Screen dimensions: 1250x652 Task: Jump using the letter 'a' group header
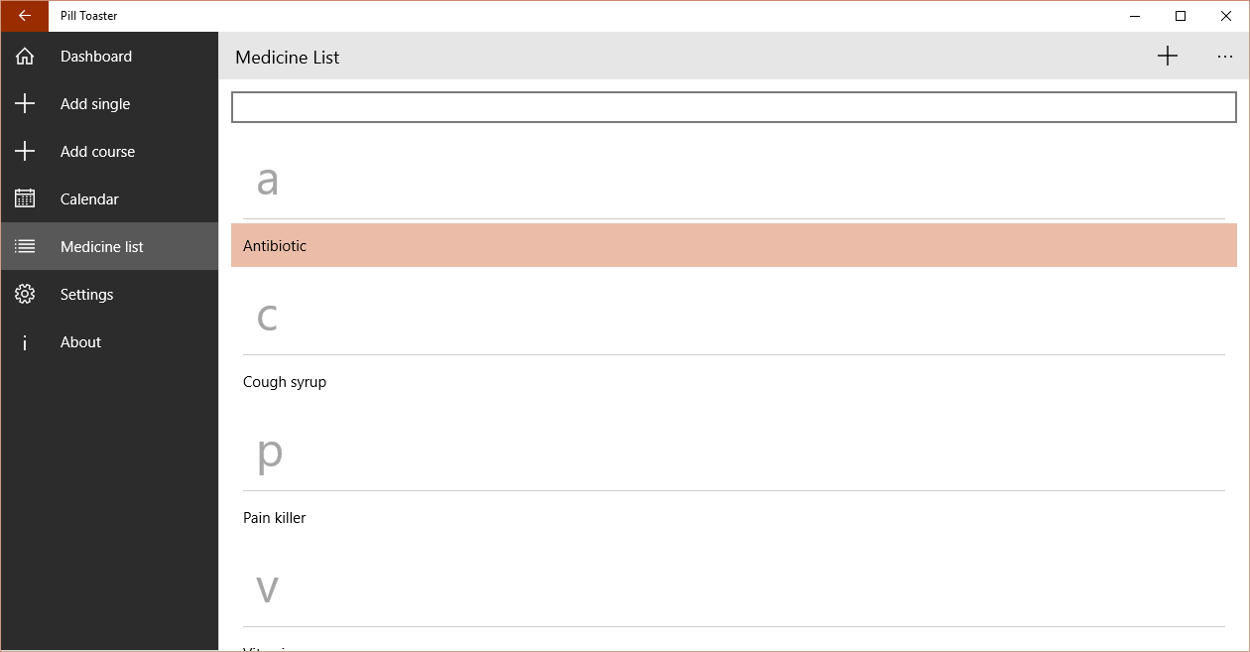pyautogui.click(x=267, y=181)
